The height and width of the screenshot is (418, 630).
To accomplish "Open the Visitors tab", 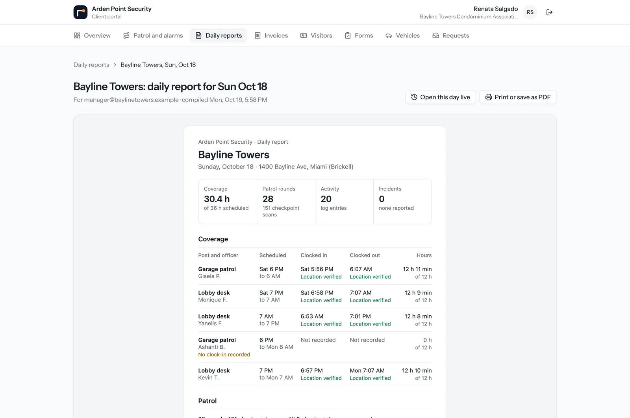I will pyautogui.click(x=317, y=35).
